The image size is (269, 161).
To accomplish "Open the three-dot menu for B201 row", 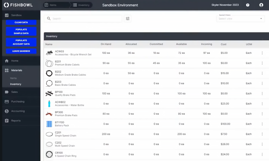I will (x=262, y=63).
